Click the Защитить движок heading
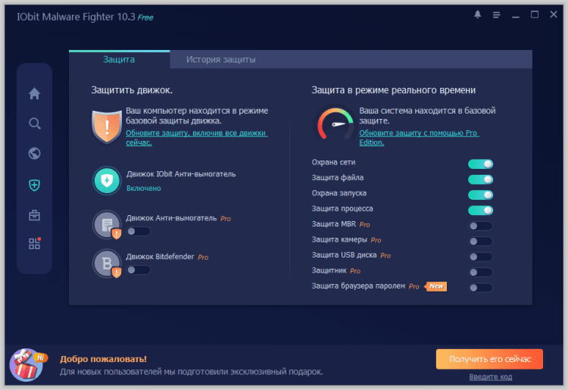Image resolution: width=568 pixels, height=390 pixels. point(132,90)
